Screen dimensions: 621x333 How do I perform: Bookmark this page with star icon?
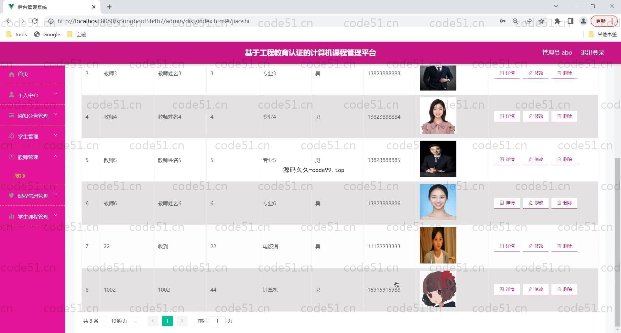tap(541, 21)
